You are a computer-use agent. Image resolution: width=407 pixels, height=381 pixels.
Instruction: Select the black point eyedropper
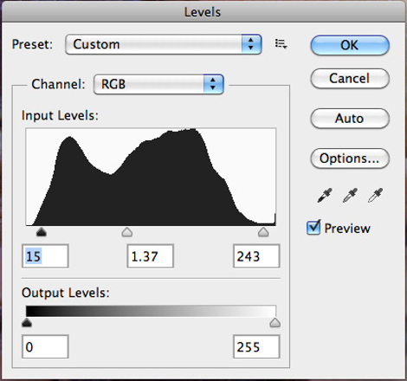325,196
